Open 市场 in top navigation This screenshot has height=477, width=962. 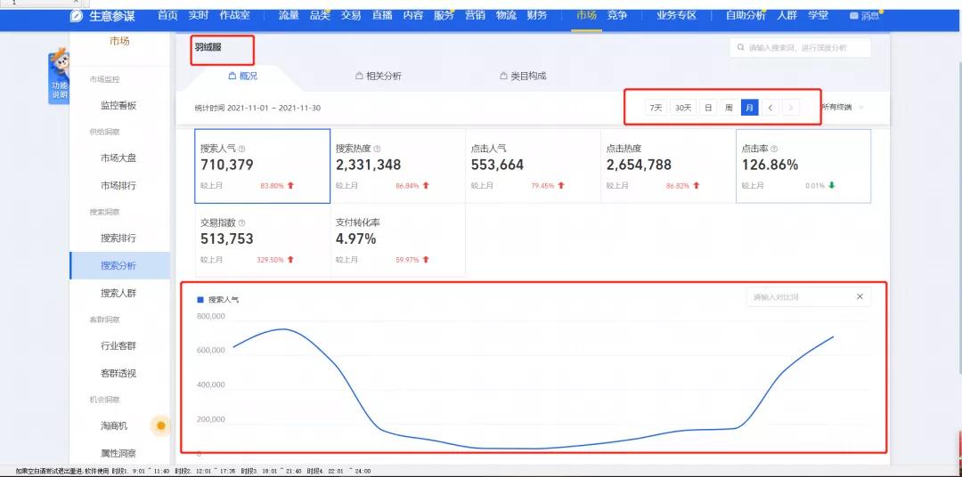(586, 15)
